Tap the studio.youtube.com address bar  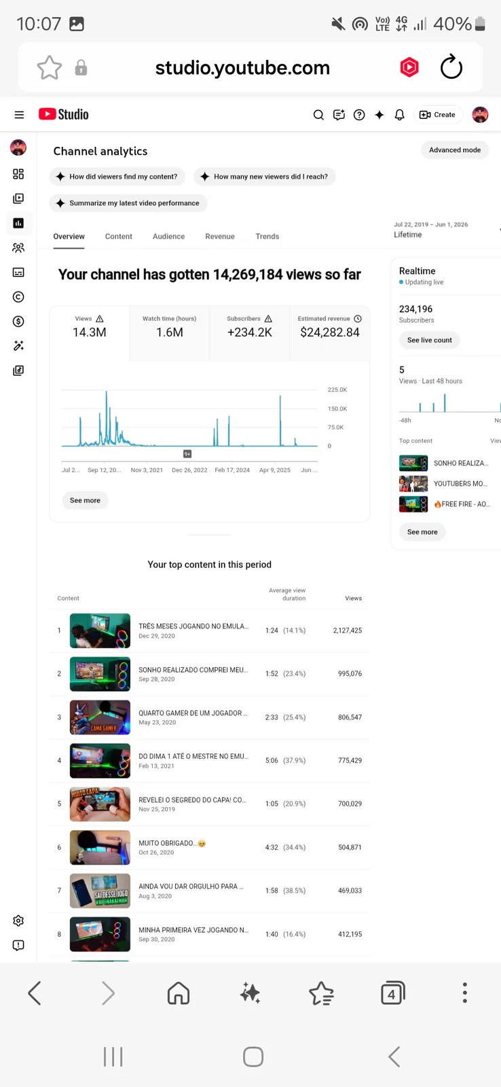242,68
